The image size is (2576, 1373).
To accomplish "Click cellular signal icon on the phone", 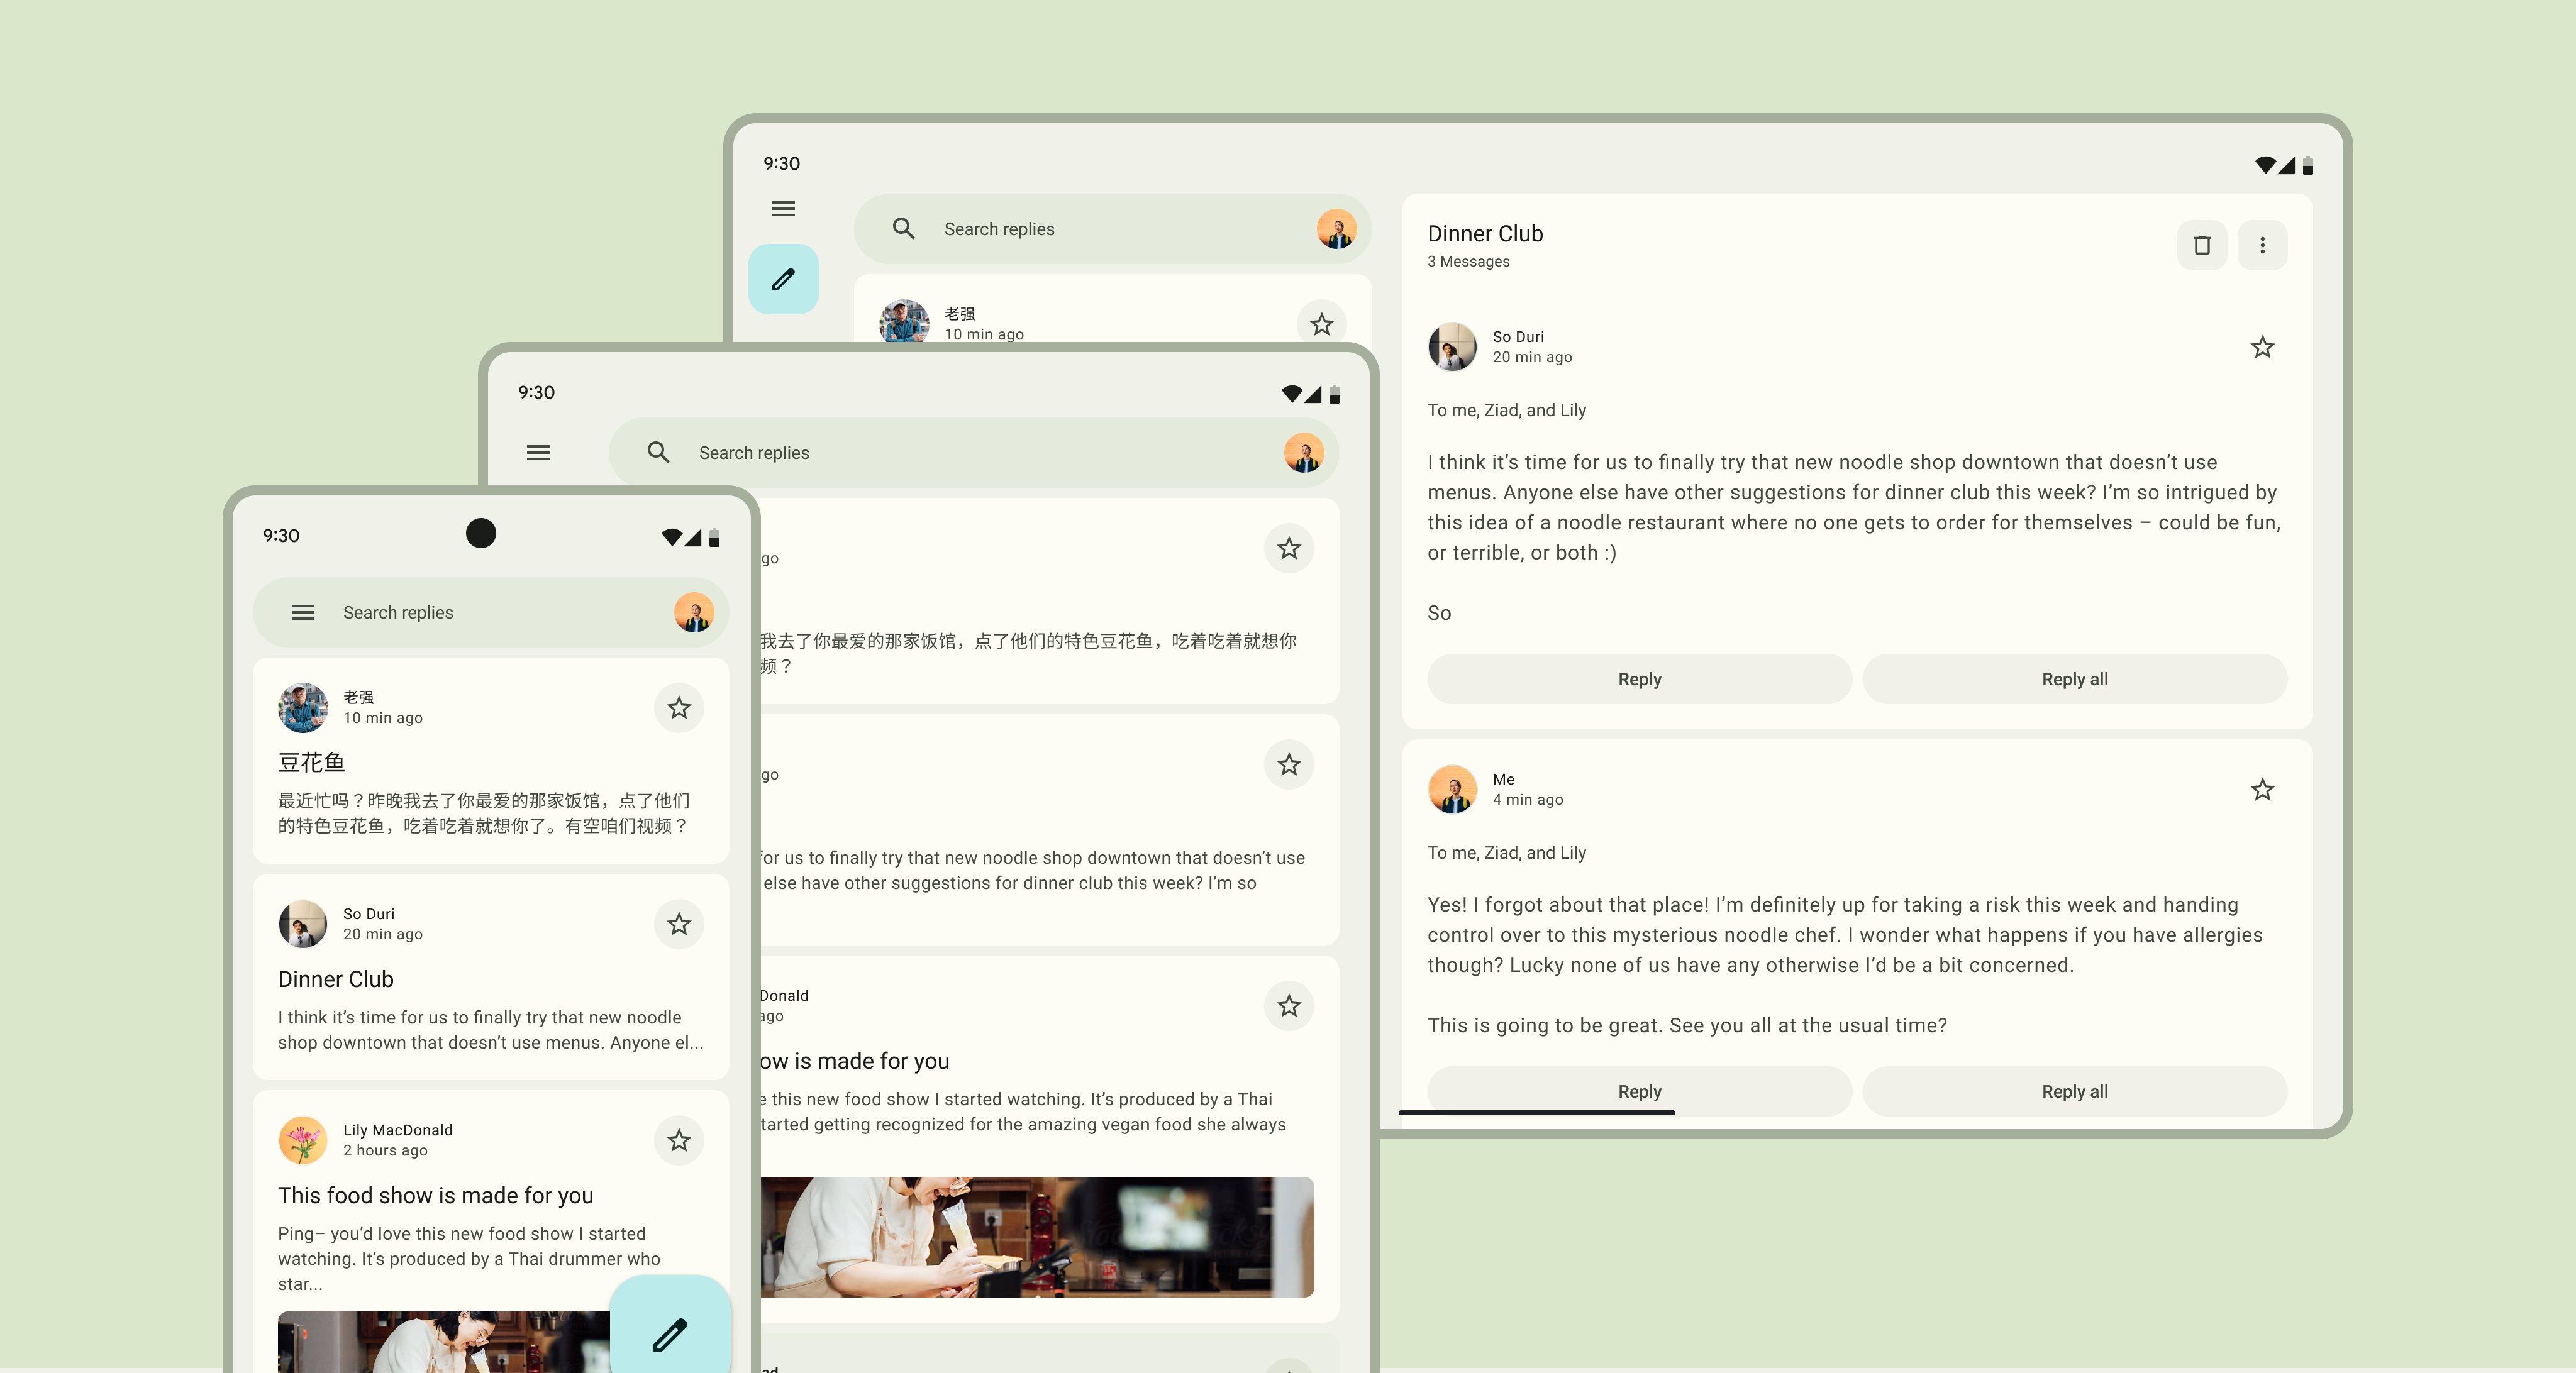I will (693, 538).
